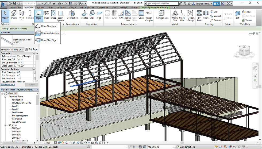Click the Apply button in Properties

pos(32,85)
